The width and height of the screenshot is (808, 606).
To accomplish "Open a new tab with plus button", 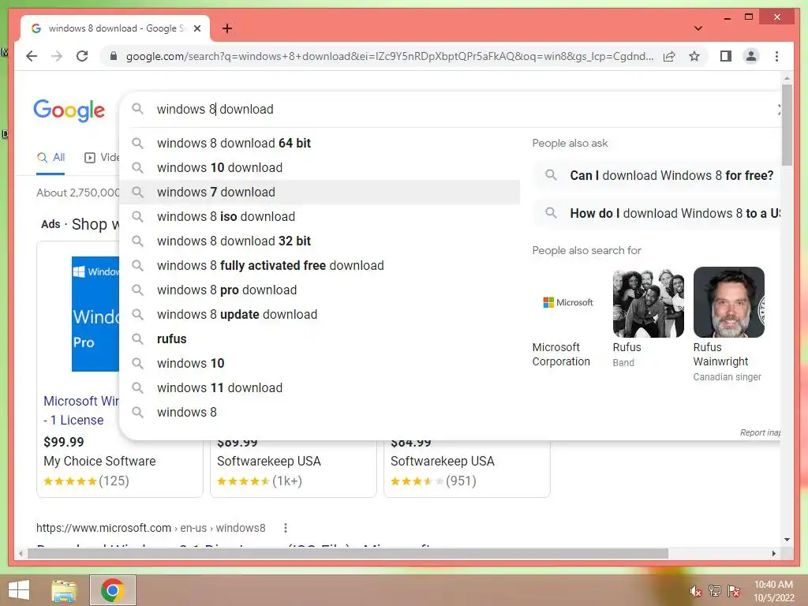I will click(x=227, y=28).
